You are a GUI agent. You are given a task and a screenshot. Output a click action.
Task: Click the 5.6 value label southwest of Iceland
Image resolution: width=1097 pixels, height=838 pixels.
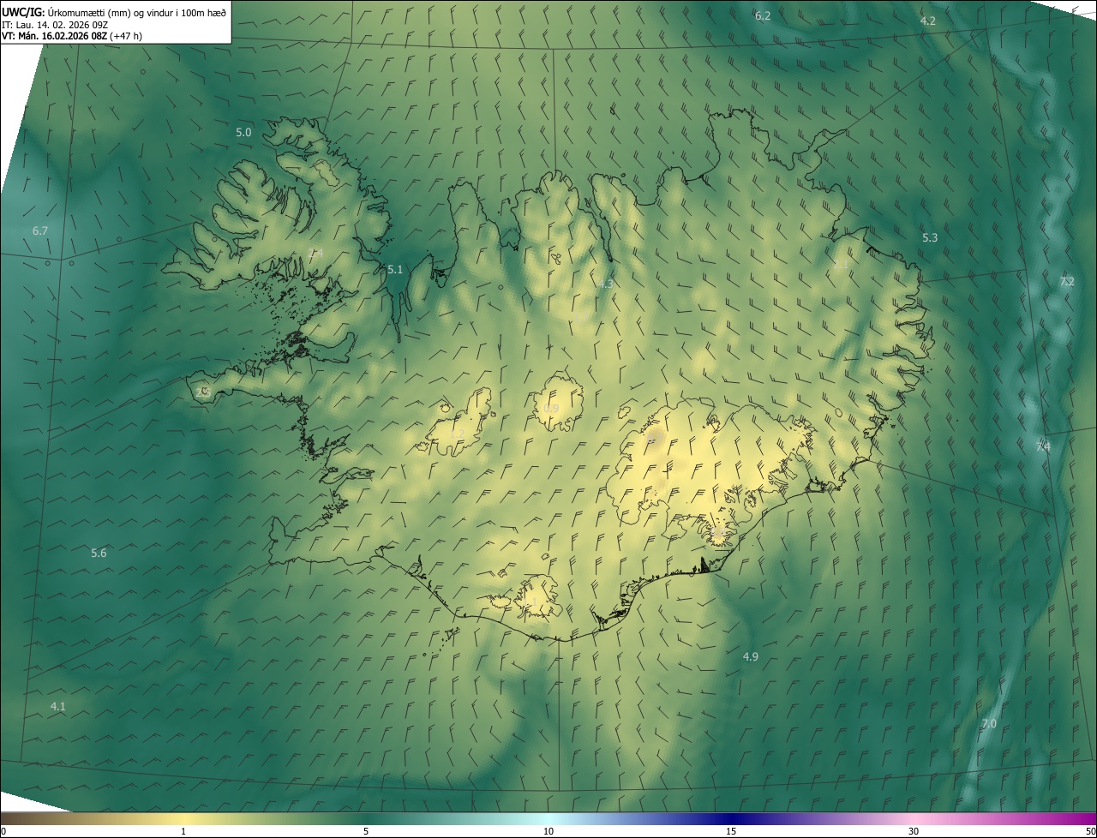tap(99, 554)
